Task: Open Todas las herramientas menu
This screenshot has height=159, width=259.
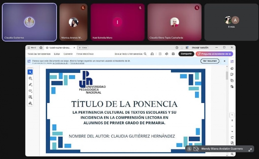Action: point(39,54)
